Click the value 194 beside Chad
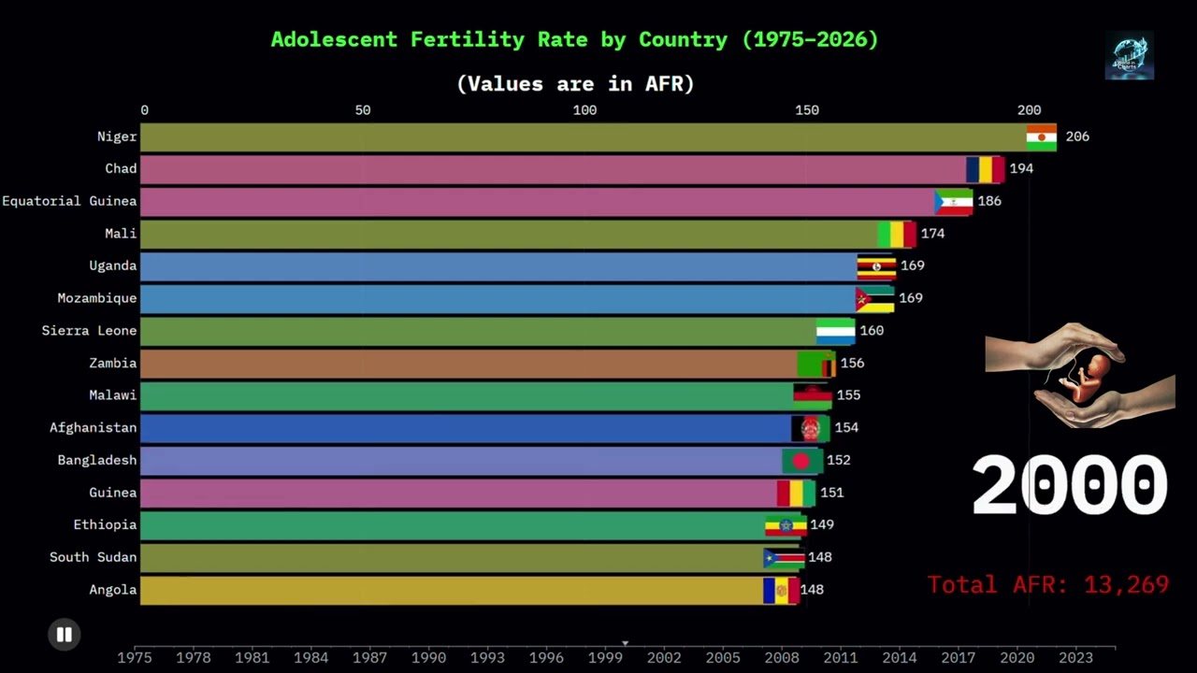1197x673 pixels. point(1021,168)
